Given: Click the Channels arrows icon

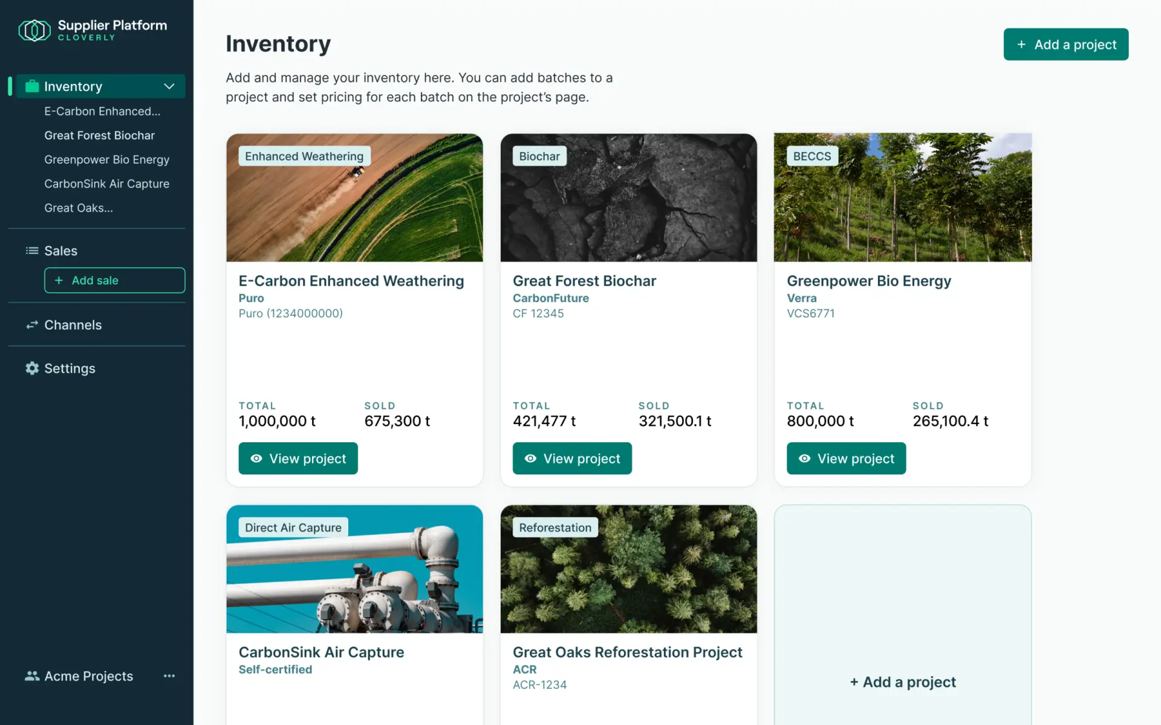Looking at the screenshot, I should 31,325.
